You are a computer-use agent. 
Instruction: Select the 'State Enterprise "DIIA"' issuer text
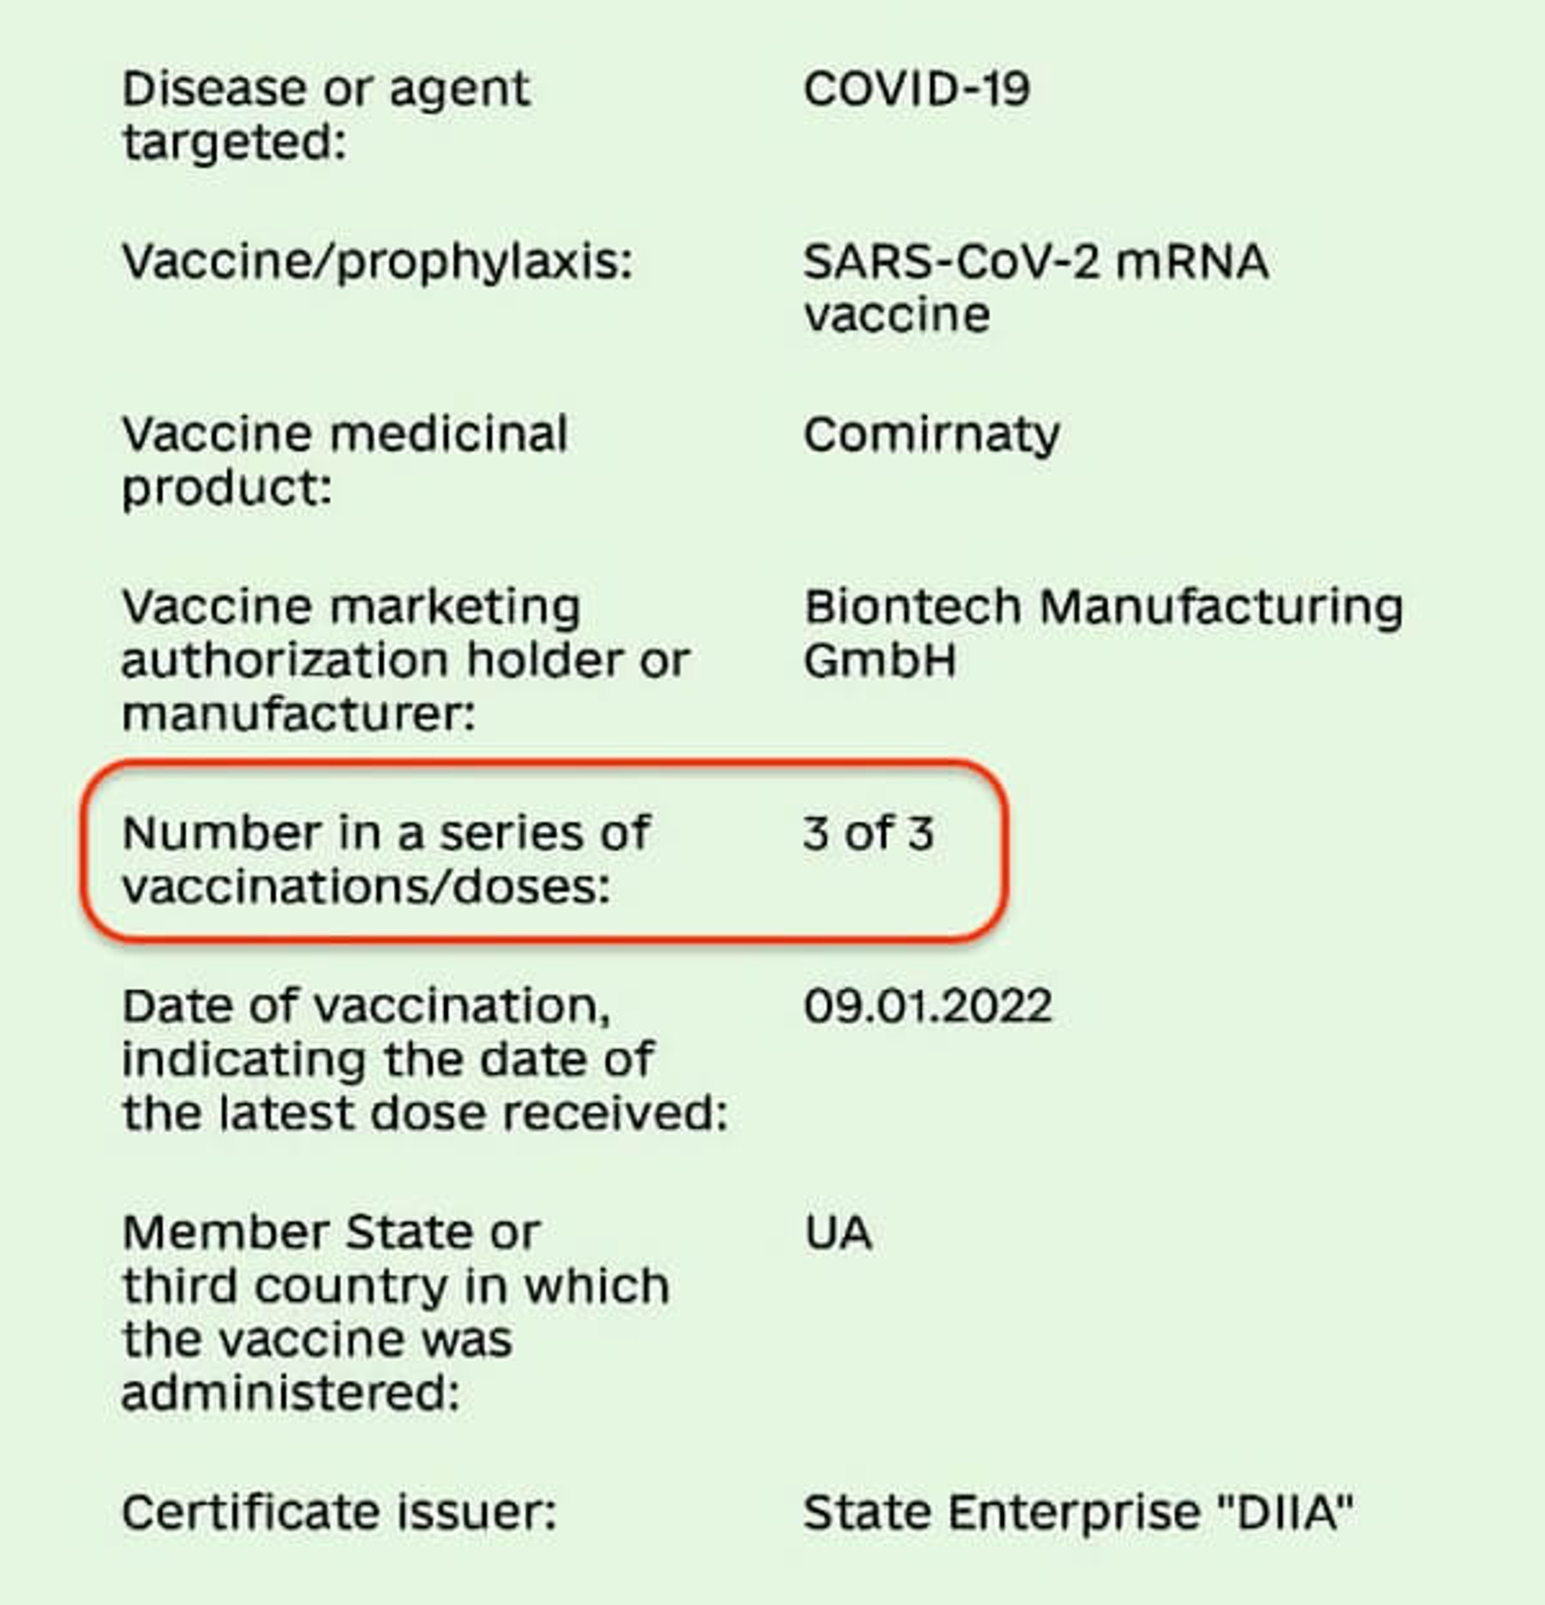(x=1078, y=1512)
